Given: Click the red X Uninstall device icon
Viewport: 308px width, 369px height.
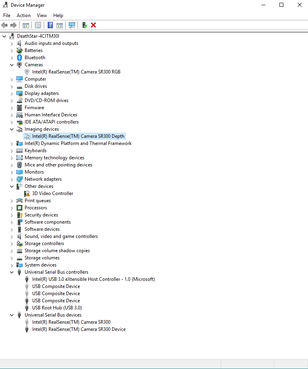Looking at the screenshot, I should coord(93,25).
